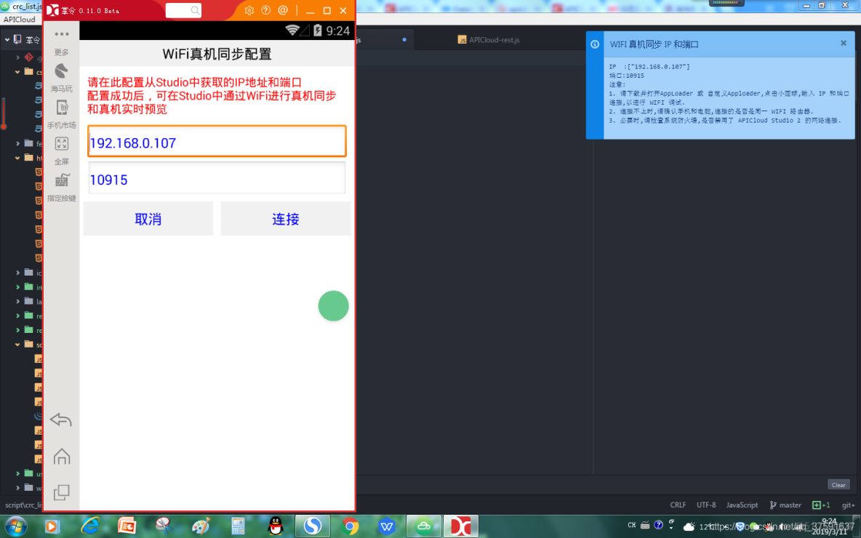Expand the css folder in the project tree
The width and height of the screenshot is (861, 538).
pyautogui.click(x=17, y=72)
